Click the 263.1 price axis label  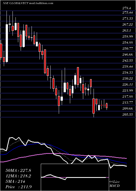tap(126, 31)
